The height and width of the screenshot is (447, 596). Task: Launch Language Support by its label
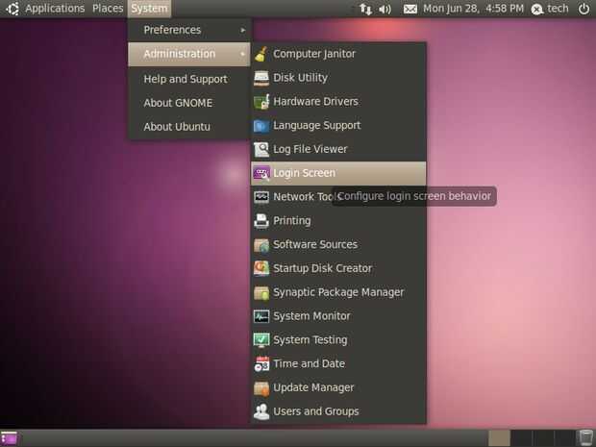tap(317, 126)
